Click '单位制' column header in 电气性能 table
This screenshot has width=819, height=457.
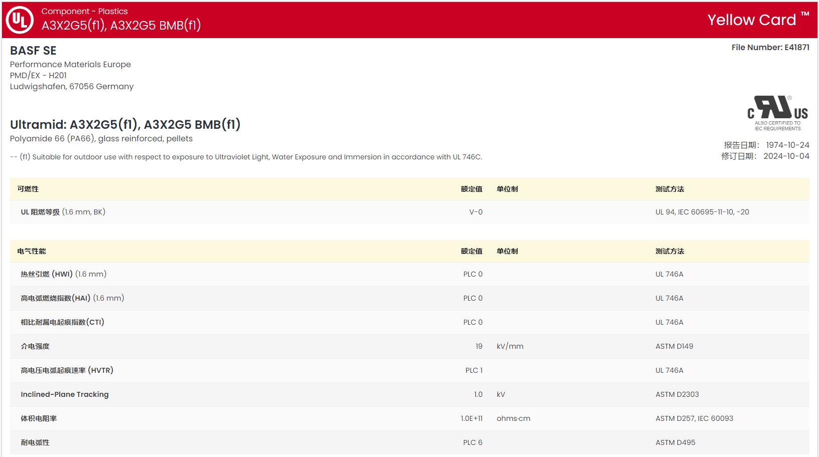point(507,251)
